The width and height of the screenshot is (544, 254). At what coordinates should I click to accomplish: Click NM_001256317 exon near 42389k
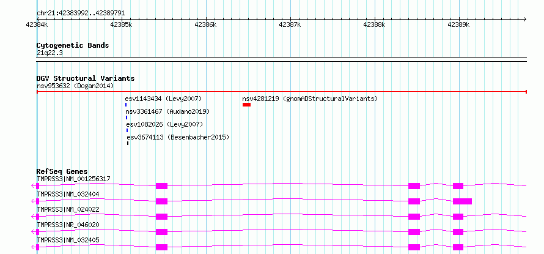tap(458, 186)
